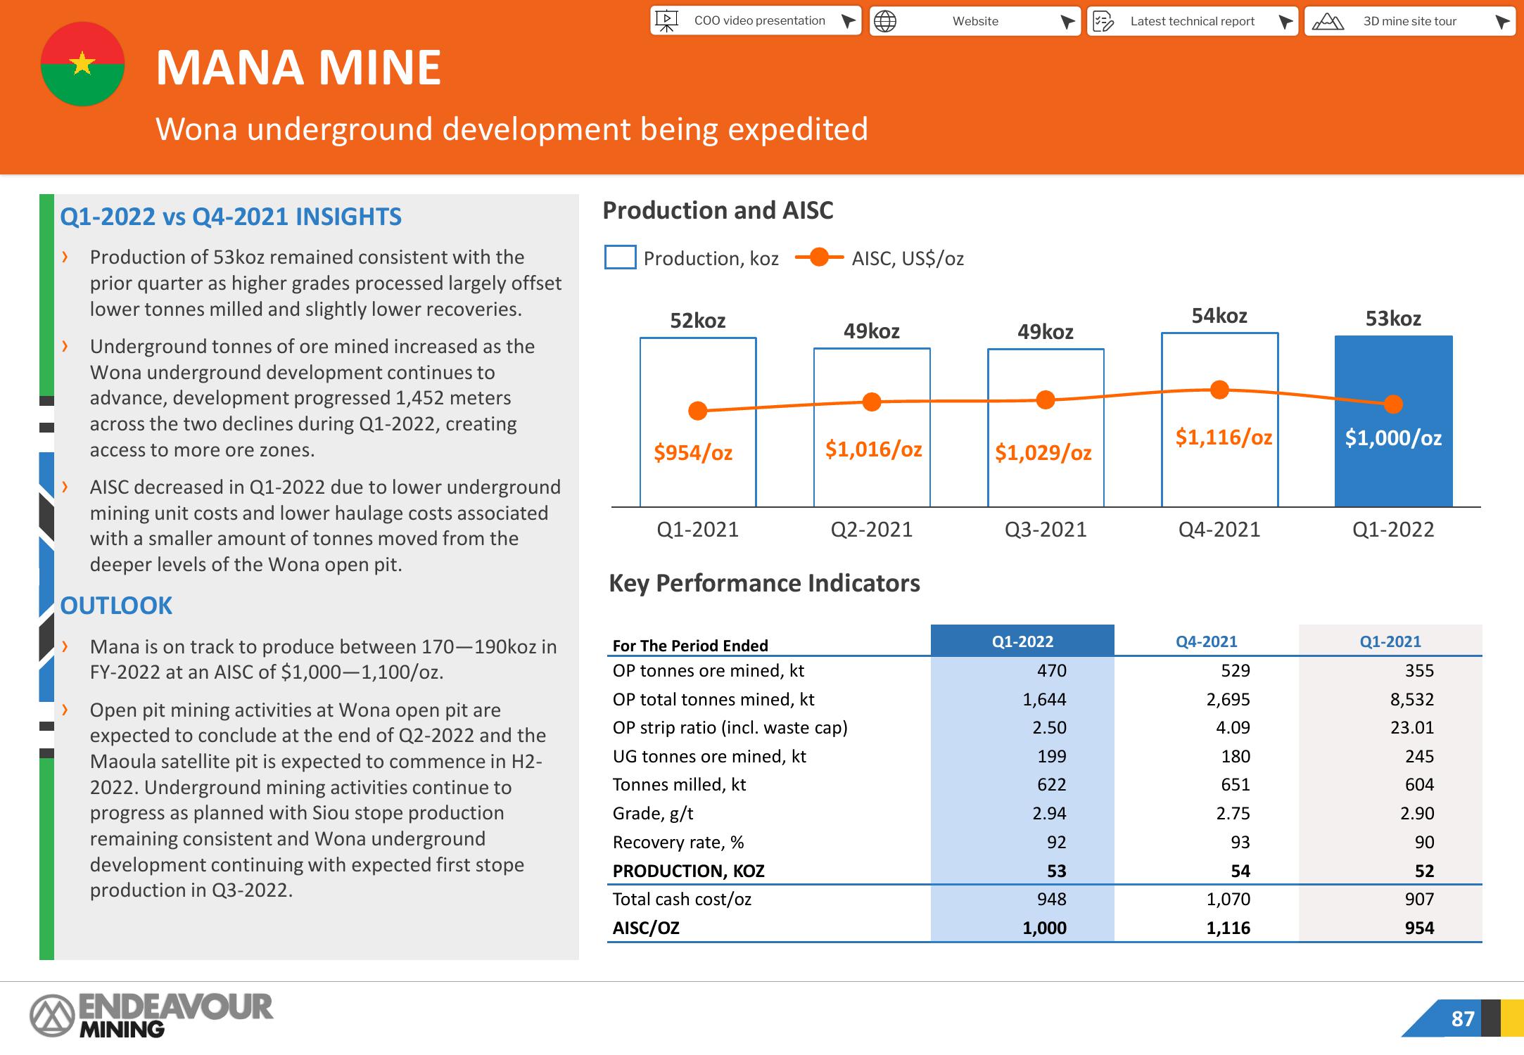Open the 3D mine site tour link
Image resolution: width=1524 pixels, height=1055 pixels.
click(x=1409, y=21)
